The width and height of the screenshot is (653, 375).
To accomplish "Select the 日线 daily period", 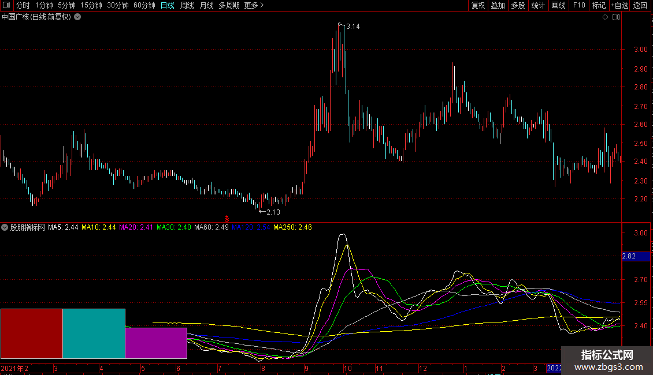I will pos(168,5).
